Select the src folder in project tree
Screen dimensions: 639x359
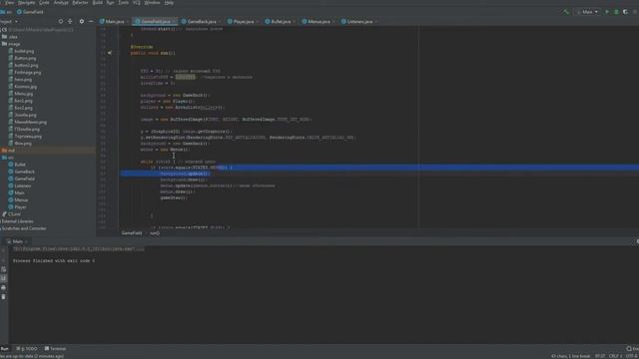[x=8, y=158]
